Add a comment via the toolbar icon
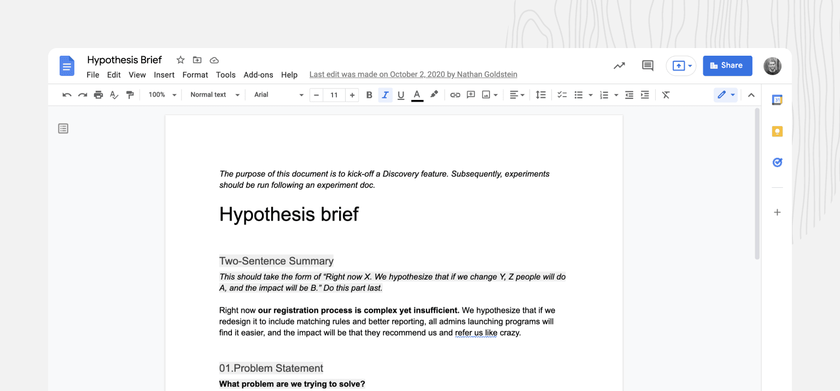Image resolution: width=840 pixels, height=391 pixels. click(x=471, y=94)
